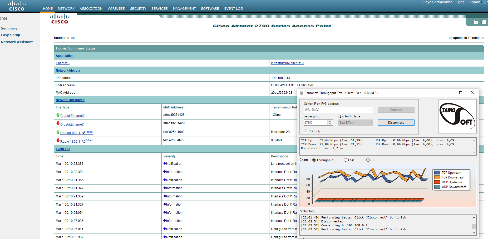This screenshot has height=239, width=488.
Task: Click Infrastructure clients: 0 link
Action: (x=287, y=63)
